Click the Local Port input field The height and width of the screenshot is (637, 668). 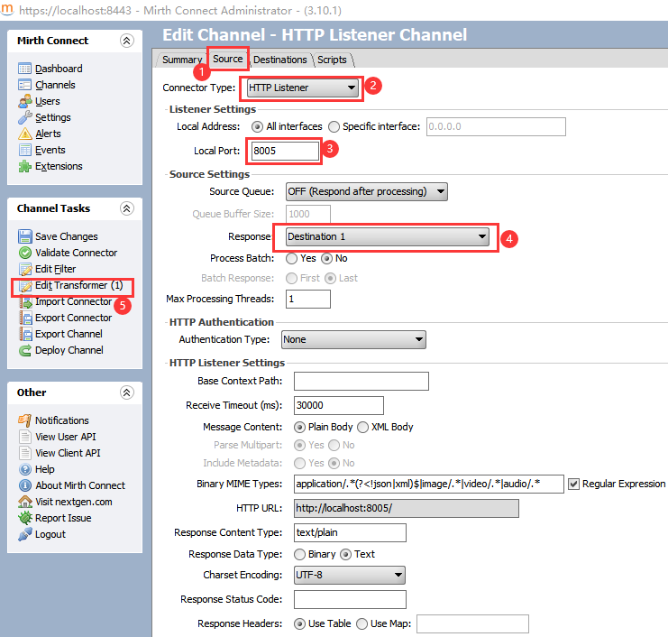pos(285,151)
